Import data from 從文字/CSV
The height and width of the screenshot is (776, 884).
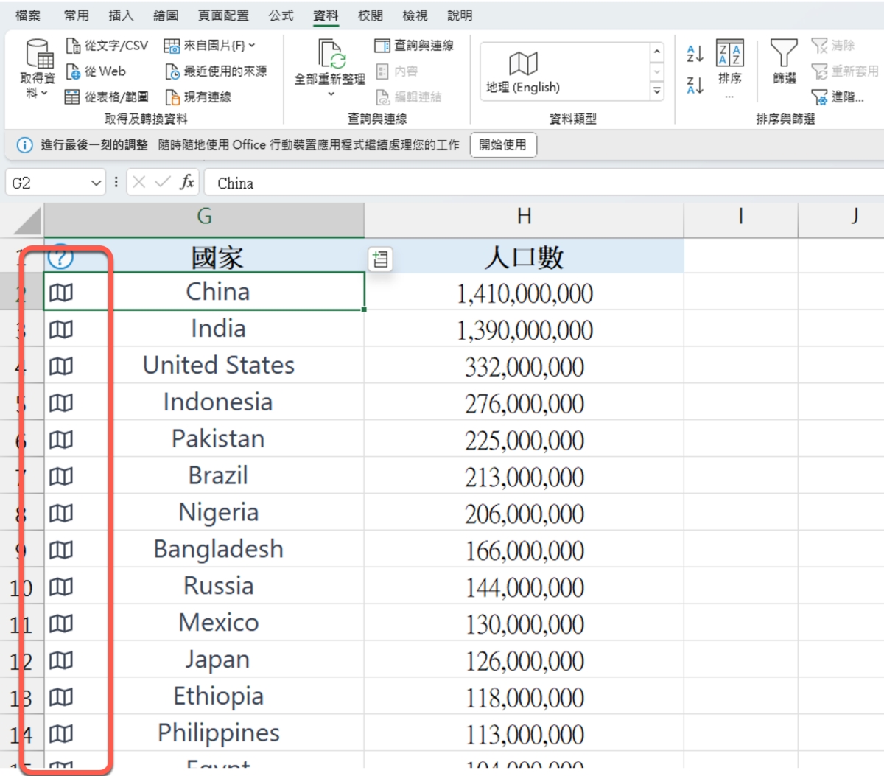click(x=108, y=46)
